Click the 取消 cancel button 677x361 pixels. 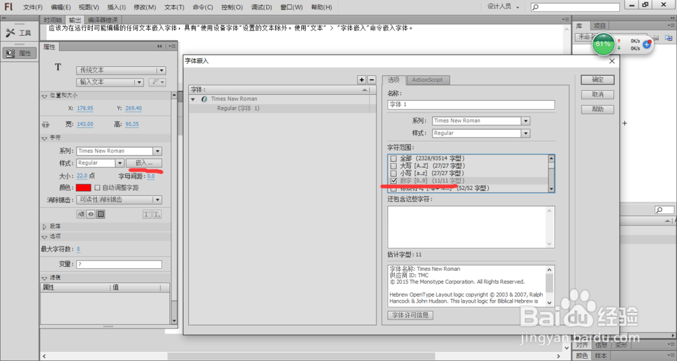[x=598, y=95]
